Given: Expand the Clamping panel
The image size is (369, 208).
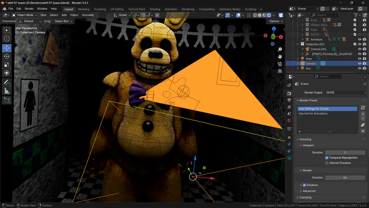Looking at the screenshot, I should tap(305, 197).
